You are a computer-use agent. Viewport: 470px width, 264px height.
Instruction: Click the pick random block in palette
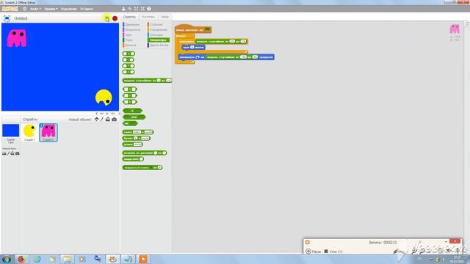tap(147, 81)
